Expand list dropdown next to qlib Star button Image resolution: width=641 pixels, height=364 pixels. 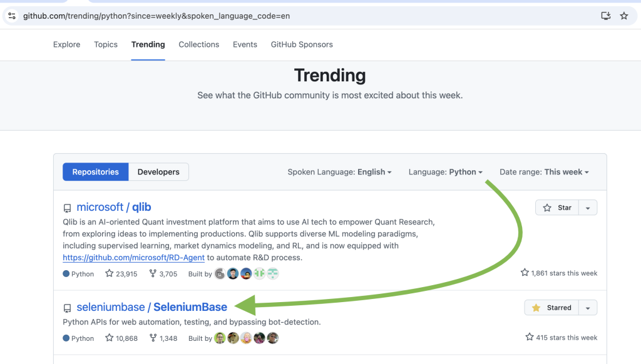coord(588,208)
